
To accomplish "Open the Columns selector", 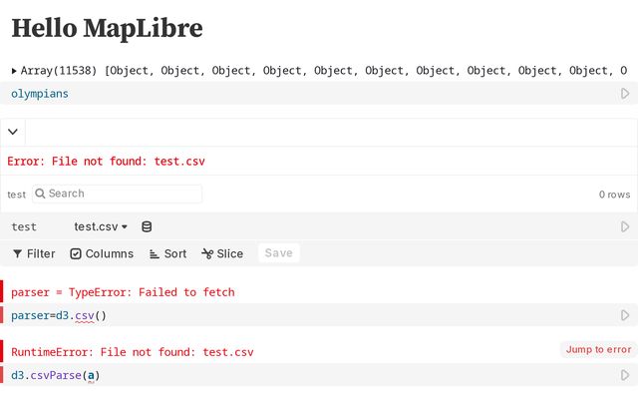I will pyautogui.click(x=102, y=253).
